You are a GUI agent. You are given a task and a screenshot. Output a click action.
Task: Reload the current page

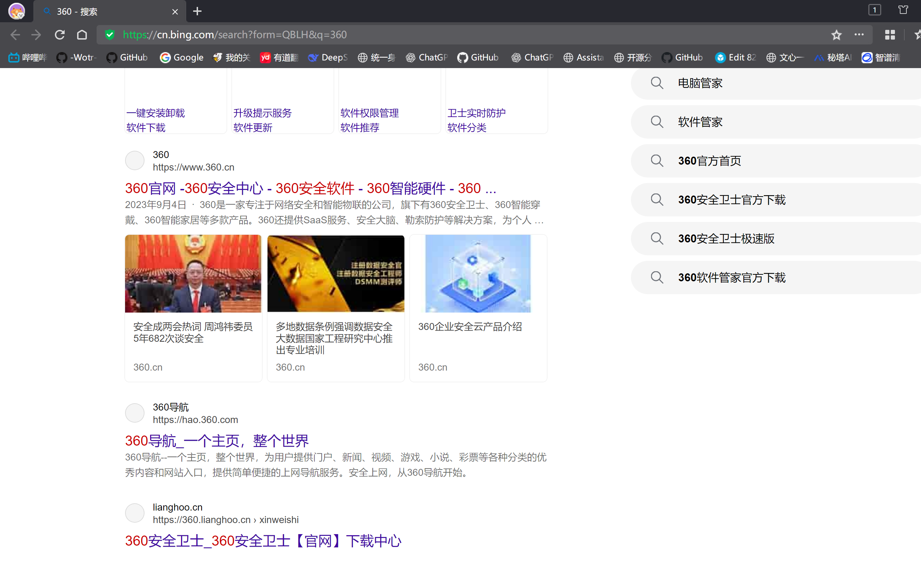tap(60, 35)
